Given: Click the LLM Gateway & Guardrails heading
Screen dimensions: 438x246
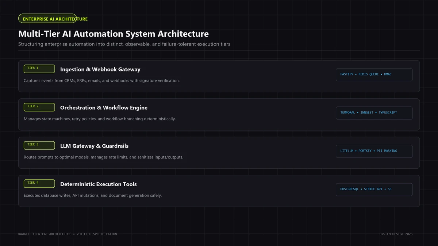Looking at the screenshot, I should click(x=95, y=146).
